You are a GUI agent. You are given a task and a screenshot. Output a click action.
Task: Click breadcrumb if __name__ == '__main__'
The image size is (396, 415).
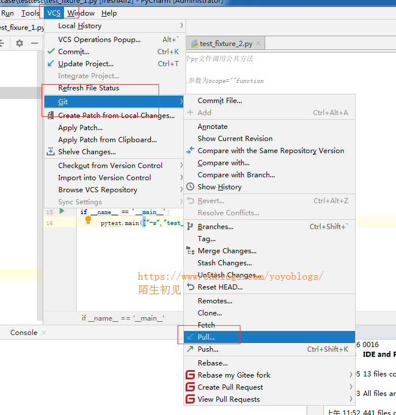pos(123,318)
